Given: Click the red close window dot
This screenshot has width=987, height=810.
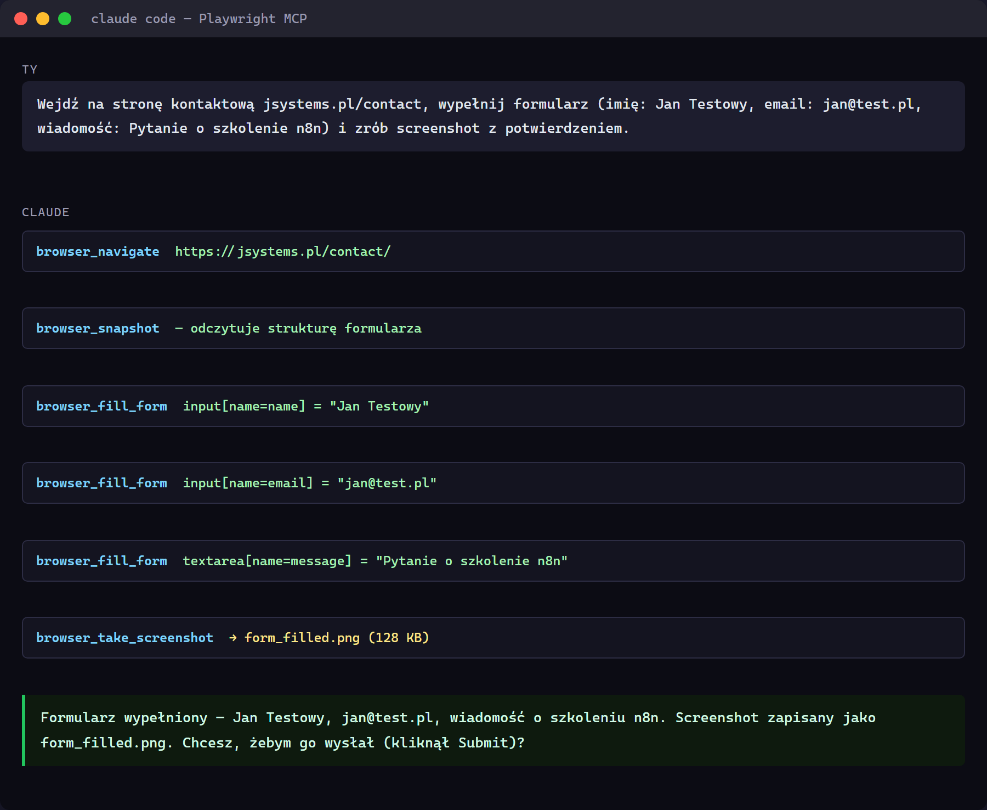Looking at the screenshot, I should click(21, 19).
